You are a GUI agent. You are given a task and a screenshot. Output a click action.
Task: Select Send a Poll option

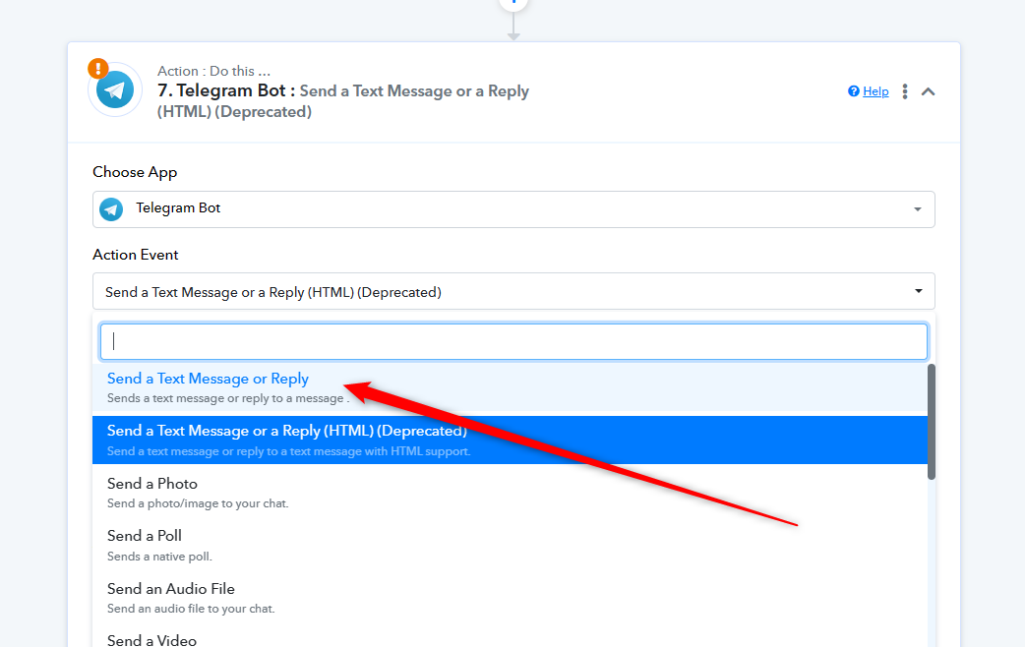[x=510, y=545]
